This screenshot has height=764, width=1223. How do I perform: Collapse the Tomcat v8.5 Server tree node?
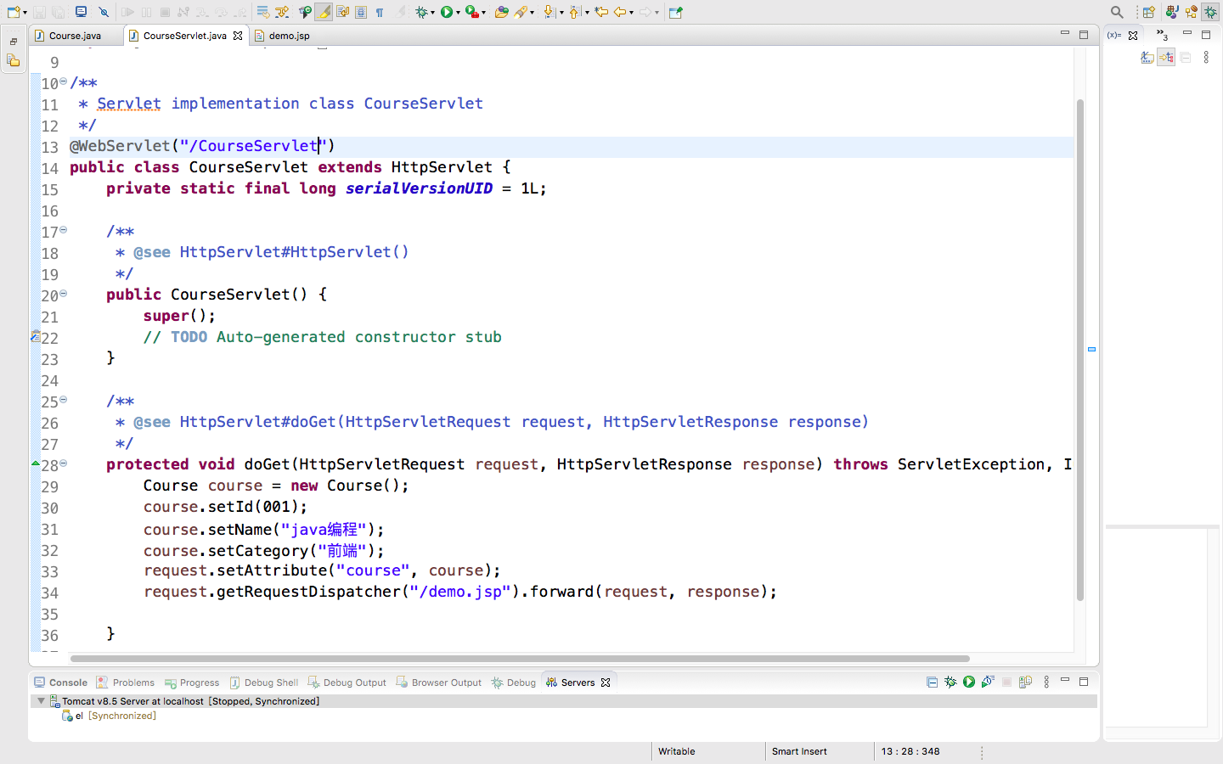40,701
